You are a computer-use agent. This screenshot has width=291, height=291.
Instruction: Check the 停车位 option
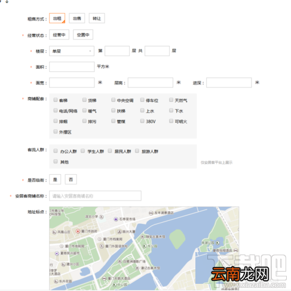tap(142, 100)
